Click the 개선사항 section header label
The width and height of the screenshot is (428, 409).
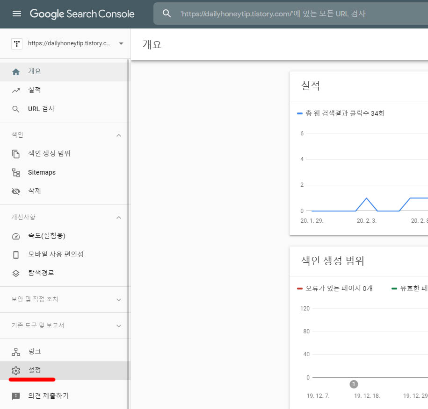tap(23, 217)
